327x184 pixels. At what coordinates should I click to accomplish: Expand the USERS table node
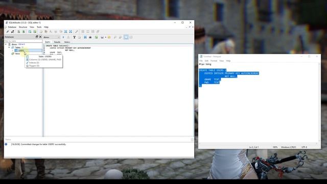tap(12, 51)
